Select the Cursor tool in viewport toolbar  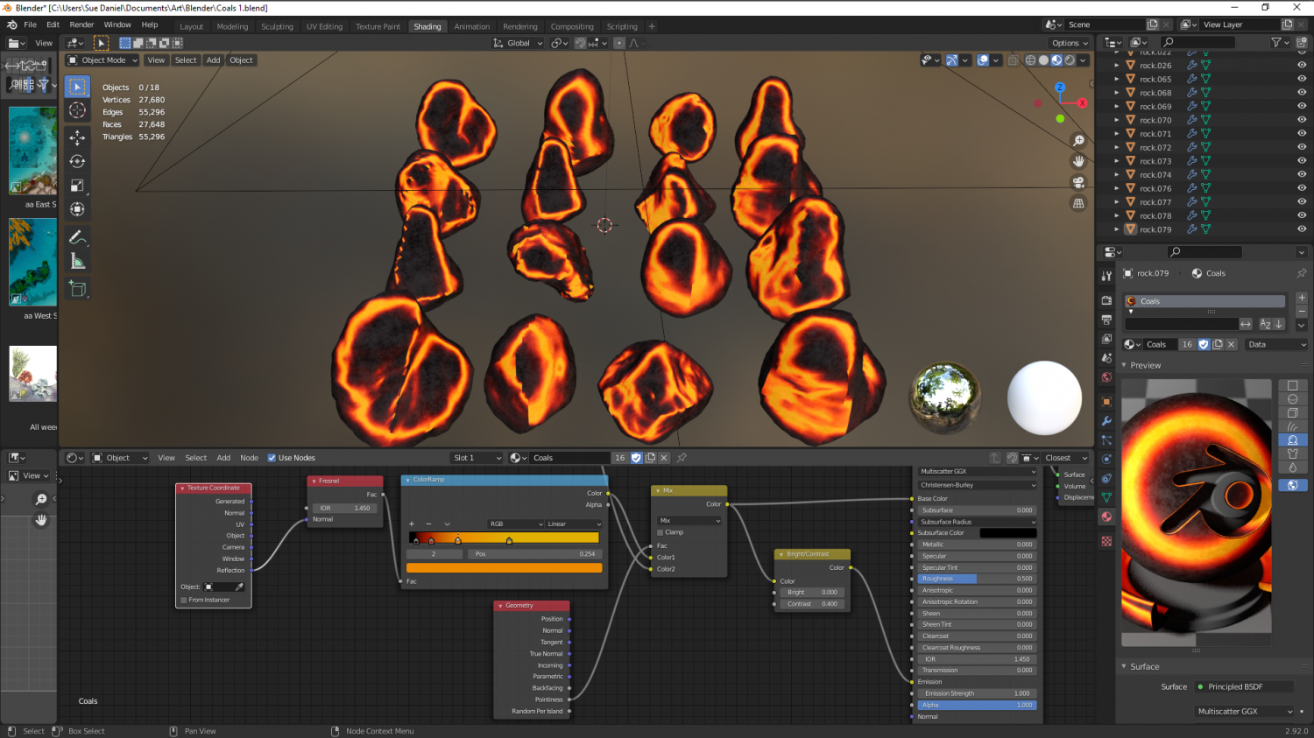77,110
